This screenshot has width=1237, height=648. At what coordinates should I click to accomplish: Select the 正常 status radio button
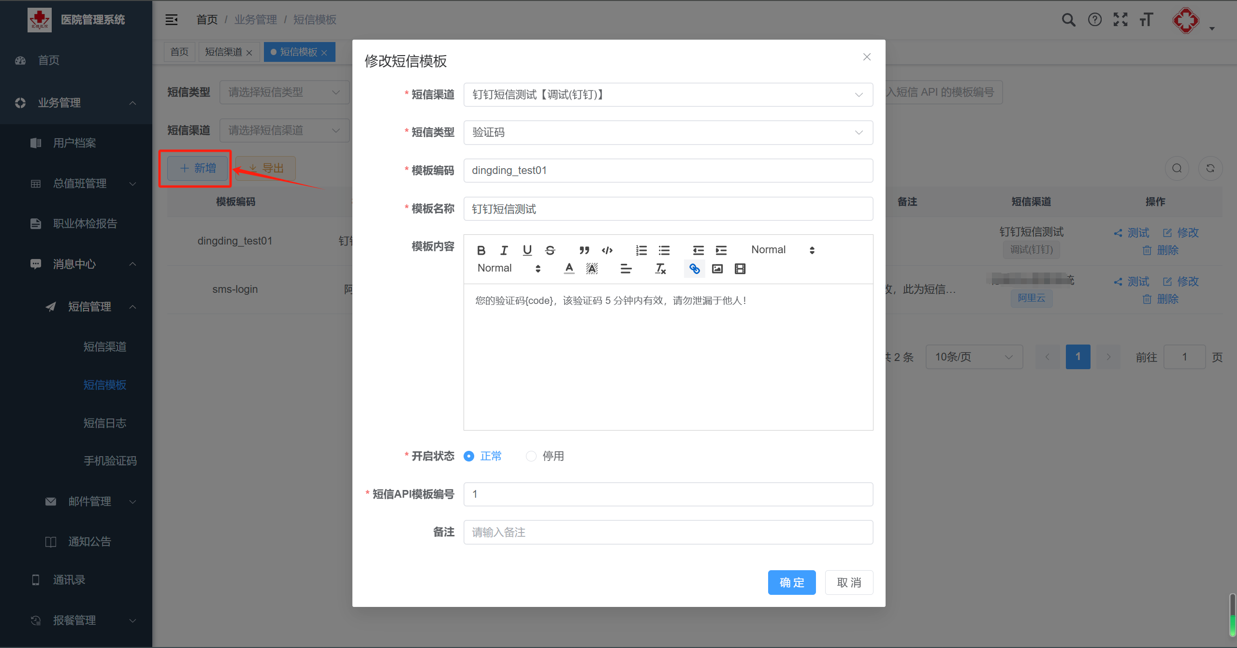click(469, 456)
